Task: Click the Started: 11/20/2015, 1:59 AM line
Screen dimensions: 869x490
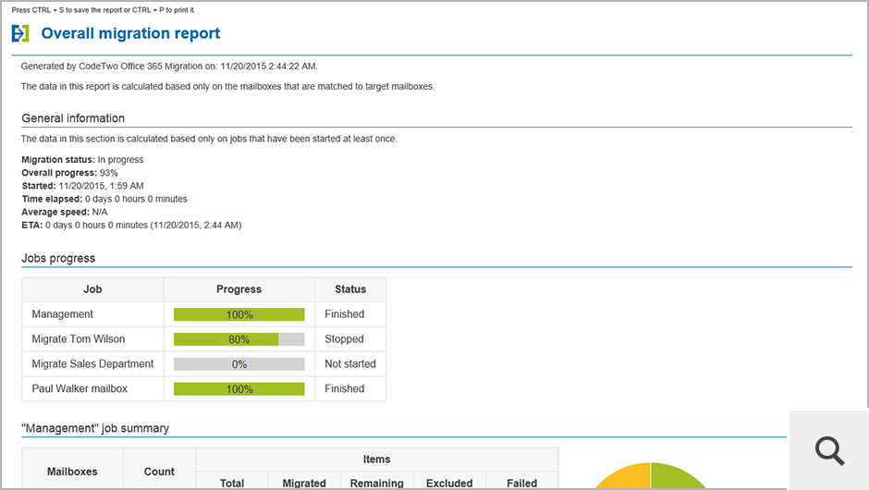Action: [x=82, y=186]
